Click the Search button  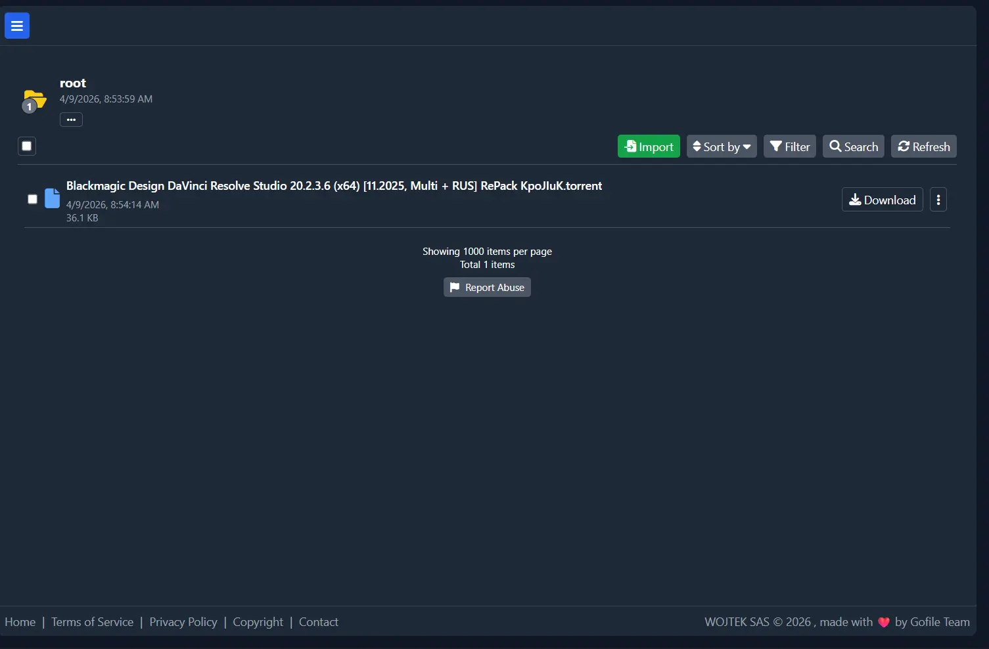click(x=854, y=146)
